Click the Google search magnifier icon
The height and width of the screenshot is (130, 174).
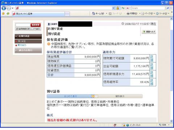pos(168,8)
